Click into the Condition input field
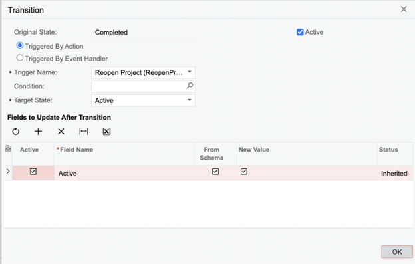Viewport: 415px width, 264px height. tap(139, 86)
